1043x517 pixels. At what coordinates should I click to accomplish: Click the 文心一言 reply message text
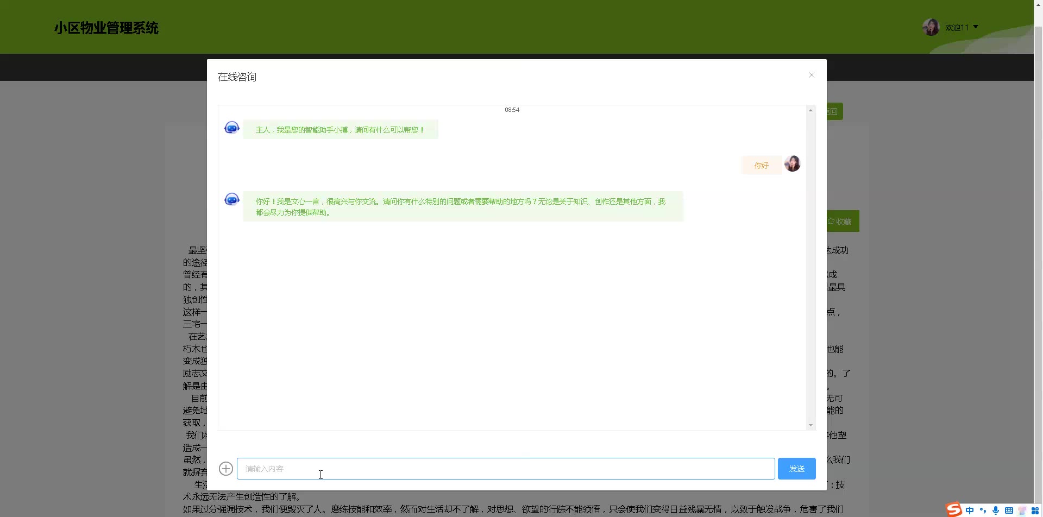[463, 206]
